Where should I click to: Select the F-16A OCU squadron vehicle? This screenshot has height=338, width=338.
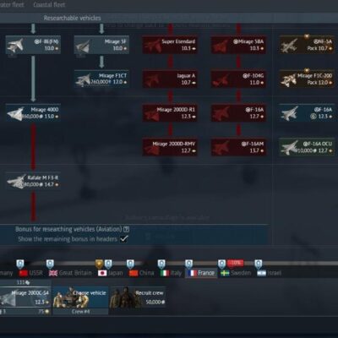[x=307, y=147]
